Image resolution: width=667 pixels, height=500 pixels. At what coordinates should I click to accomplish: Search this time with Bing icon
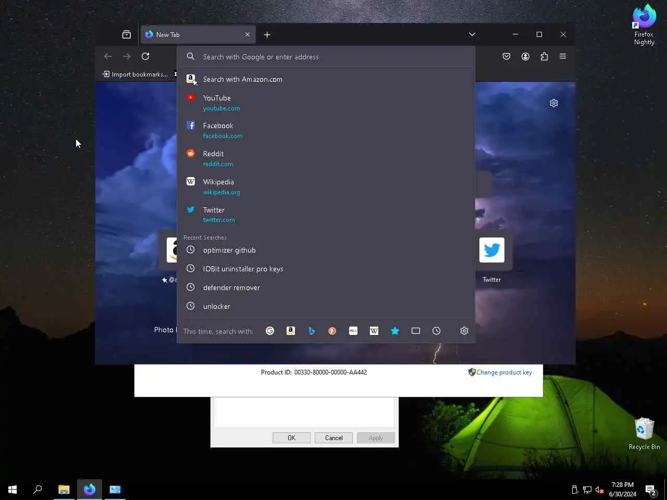[312, 331]
